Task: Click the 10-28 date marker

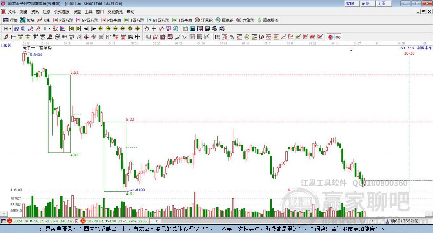Action: [x=409, y=53]
